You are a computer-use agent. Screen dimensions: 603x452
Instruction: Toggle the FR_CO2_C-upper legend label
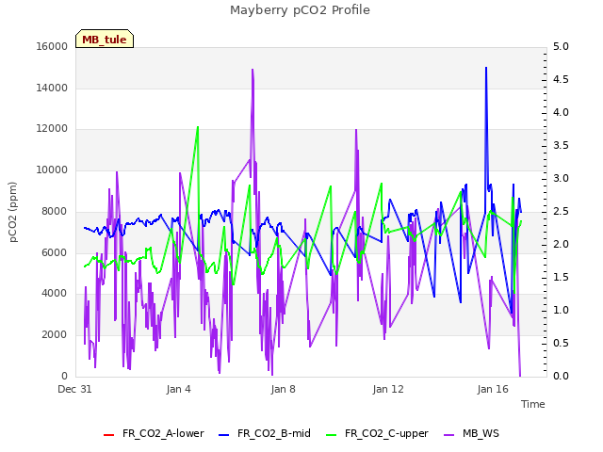point(386,433)
